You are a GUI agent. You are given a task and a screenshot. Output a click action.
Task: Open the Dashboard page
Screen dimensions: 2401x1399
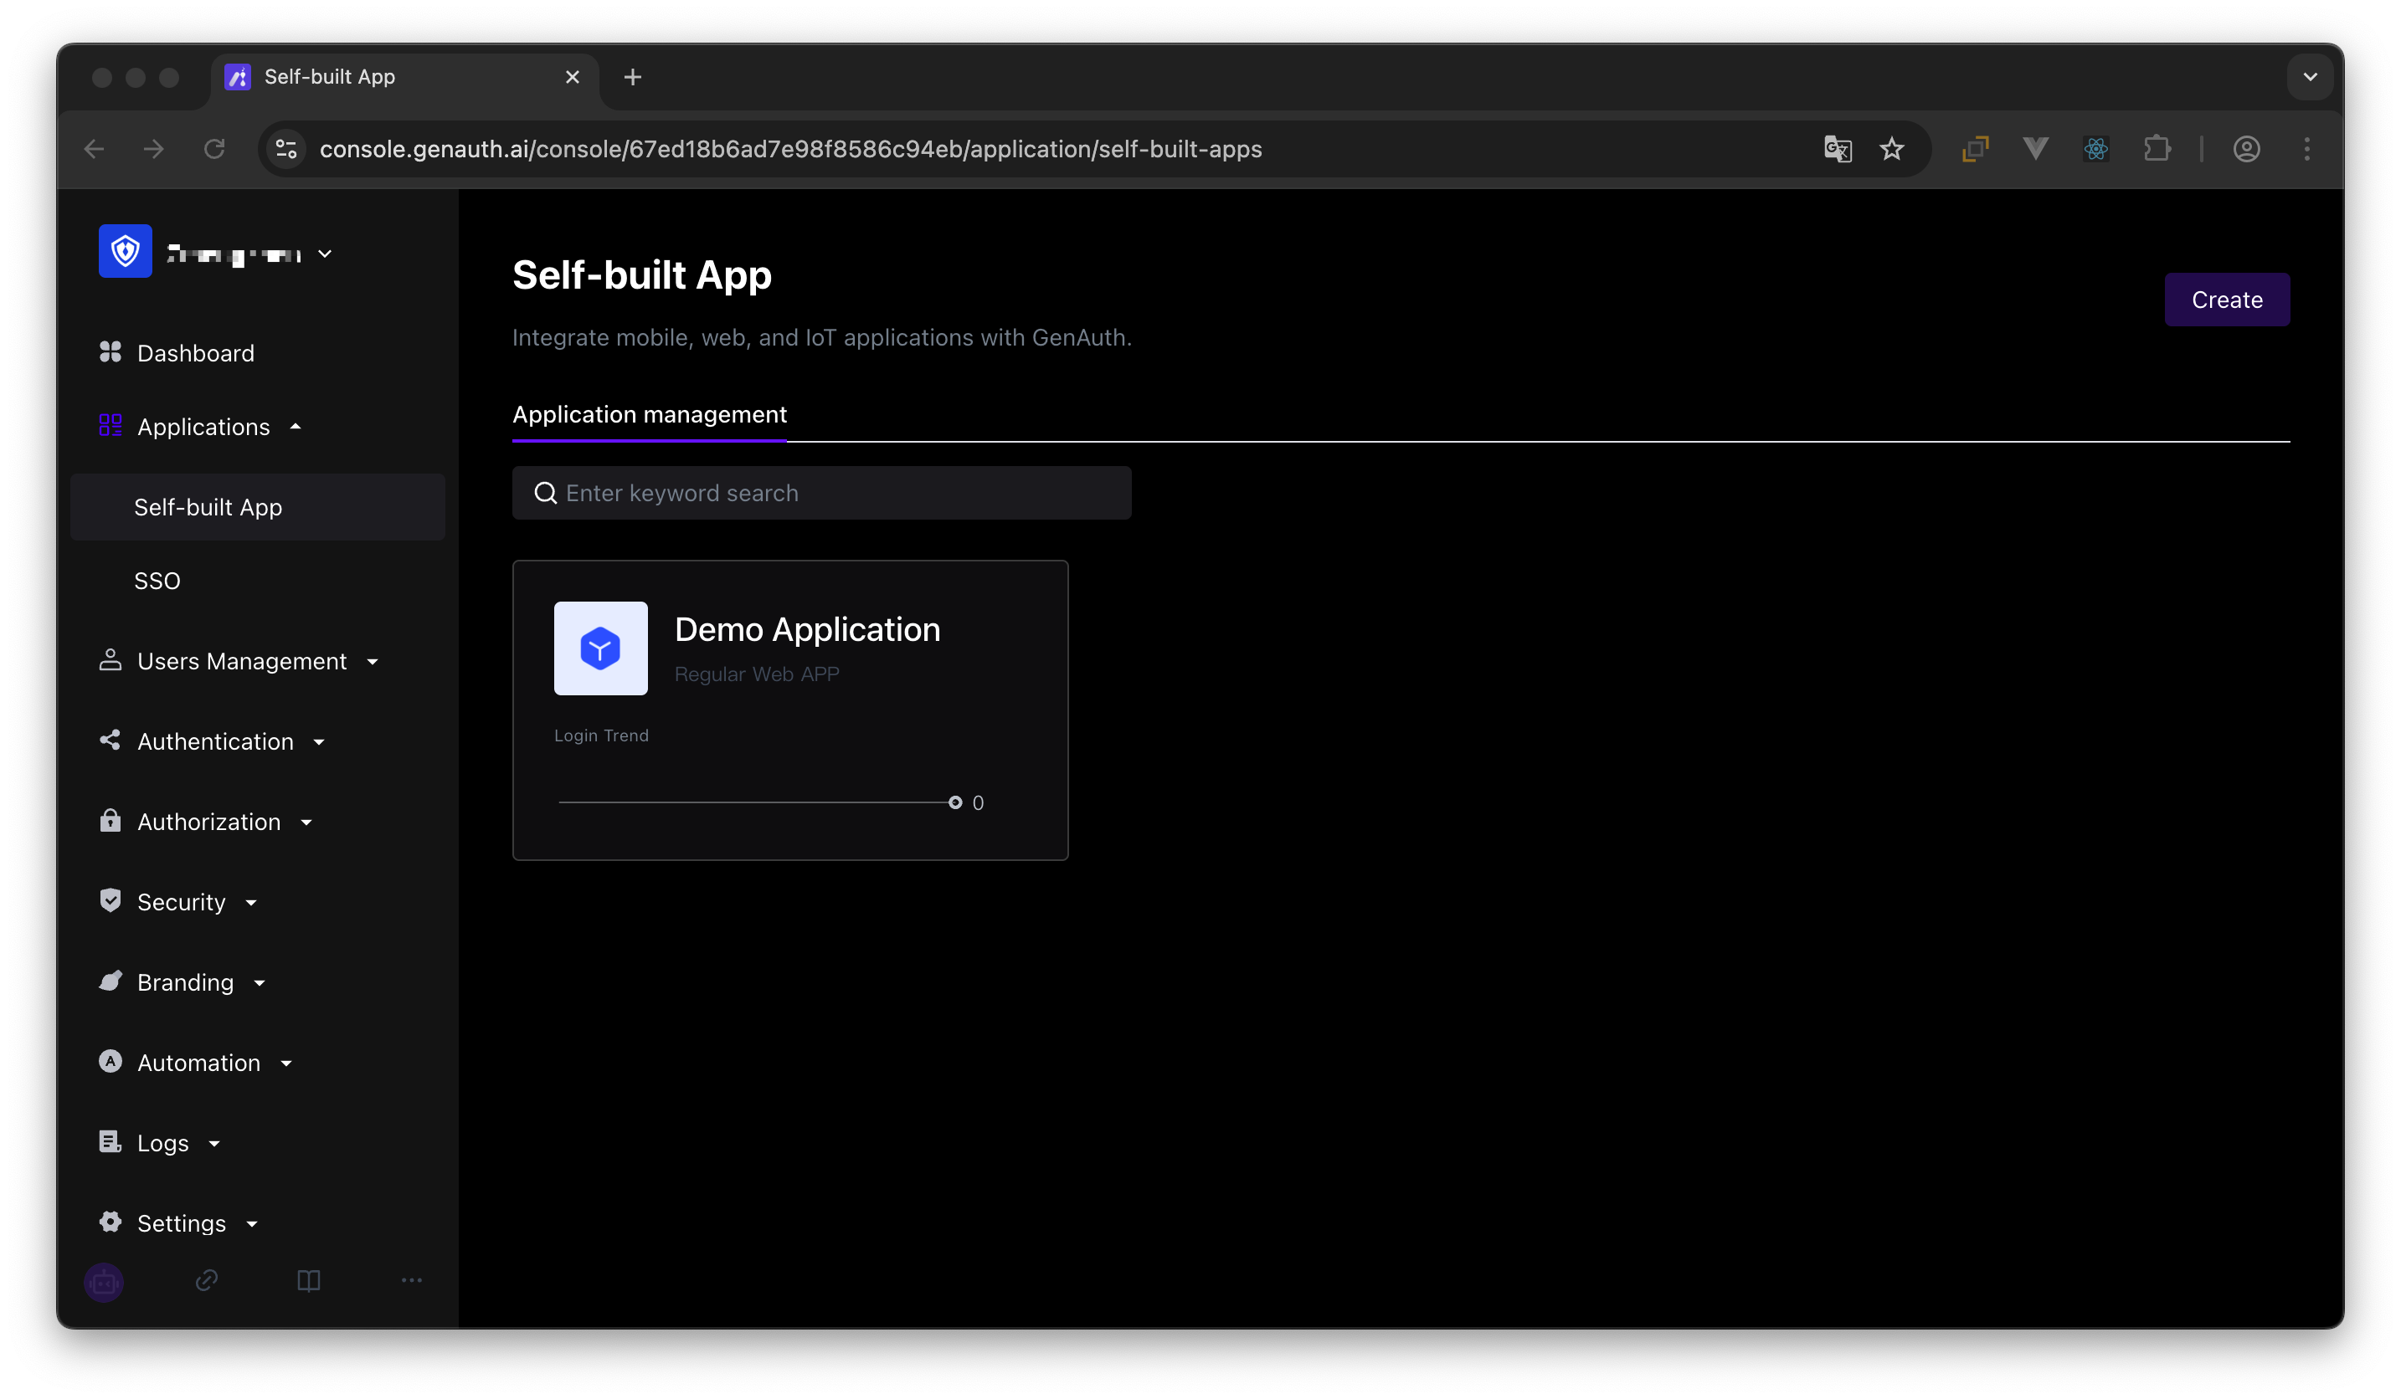(x=195, y=353)
